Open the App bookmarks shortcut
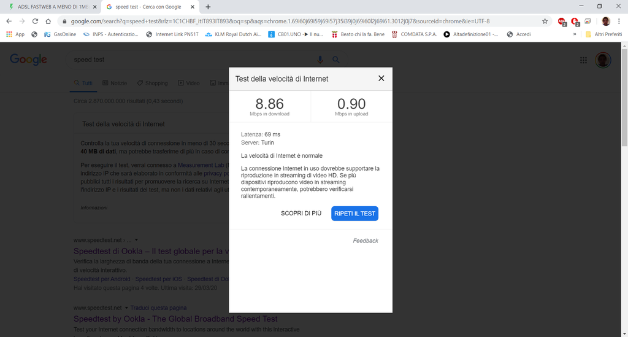Screen dimensions: 628x337 tap(15, 34)
